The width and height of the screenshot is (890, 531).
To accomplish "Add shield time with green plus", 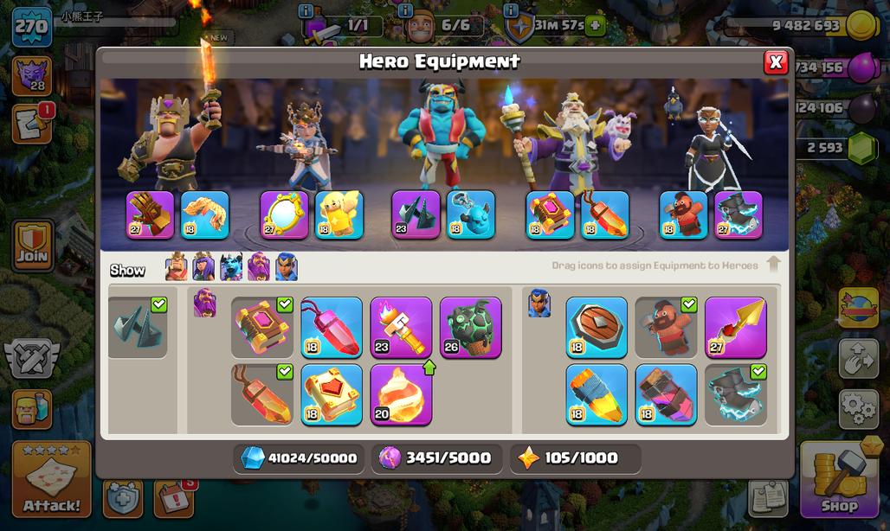I will pos(595,25).
